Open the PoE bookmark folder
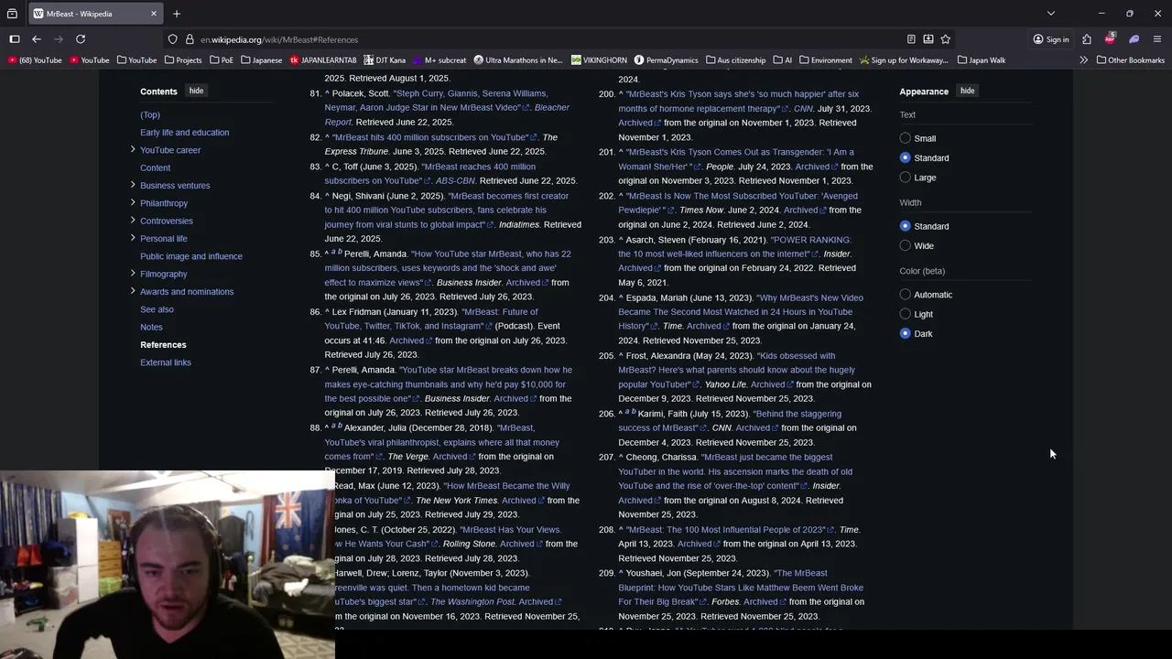This screenshot has width=1172, height=659. [x=221, y=60]
